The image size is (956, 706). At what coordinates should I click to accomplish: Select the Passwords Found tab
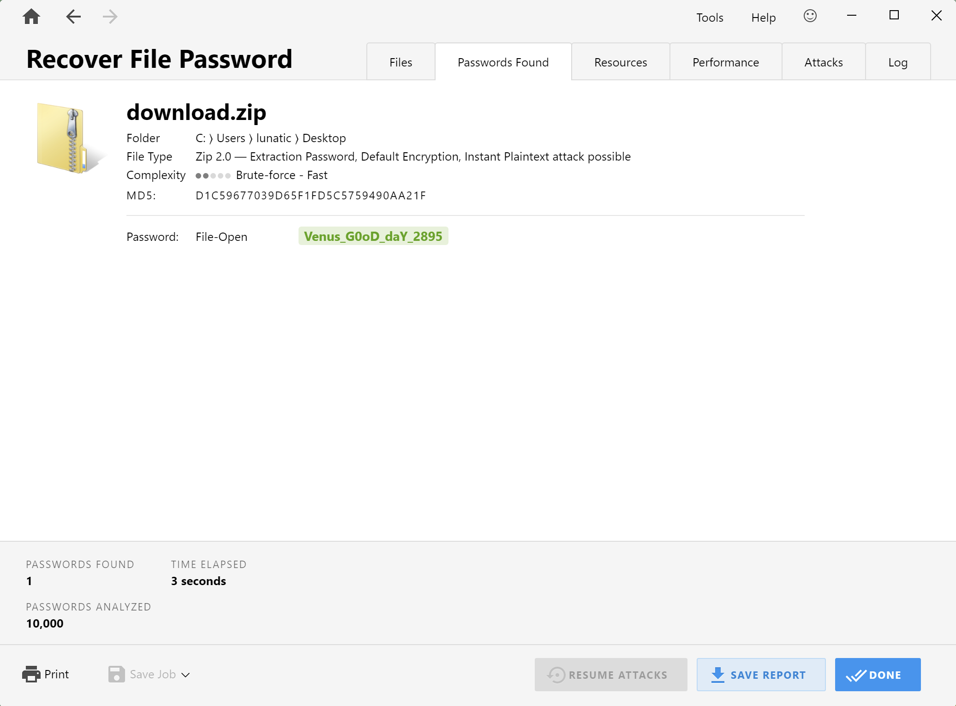(x=503, y=62)
